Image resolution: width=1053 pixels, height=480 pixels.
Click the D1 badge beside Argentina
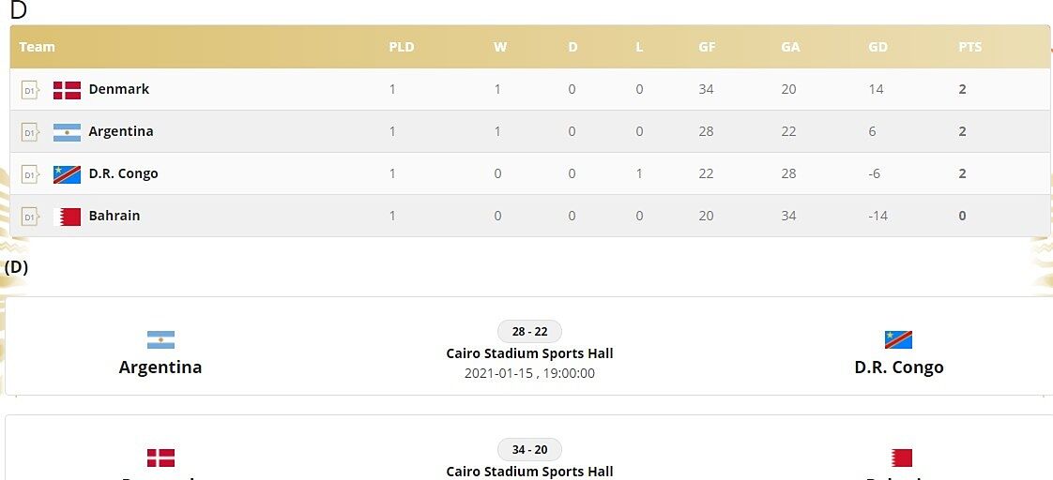[29, 132]
